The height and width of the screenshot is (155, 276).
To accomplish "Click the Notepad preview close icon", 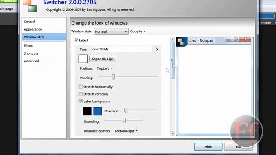I will click(x=245, y=39).
